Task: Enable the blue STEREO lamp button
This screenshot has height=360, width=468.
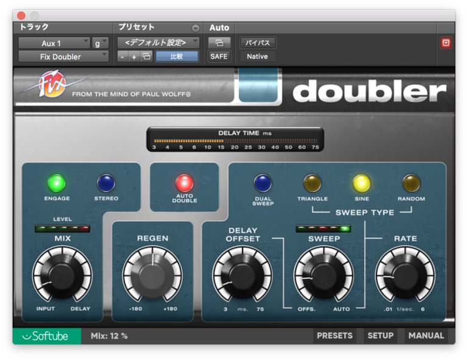Action: 106,183
